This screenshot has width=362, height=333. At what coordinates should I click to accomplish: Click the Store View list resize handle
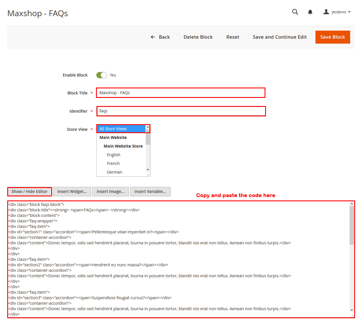148,174
